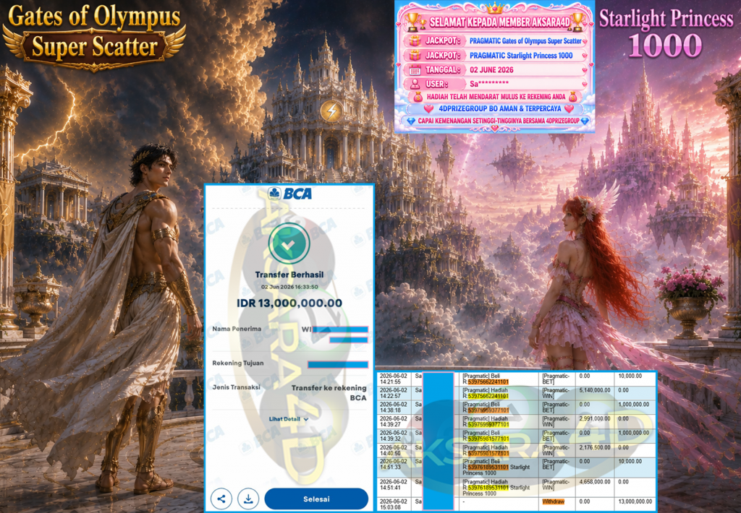Click the '2,176,500.00' win amount
The image size is (741, 513).
click(x=595, y=447)
